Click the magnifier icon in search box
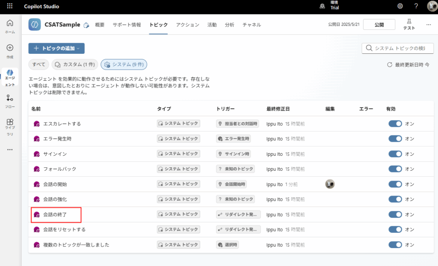Screen dimensions: 438x266 point(369,48)
